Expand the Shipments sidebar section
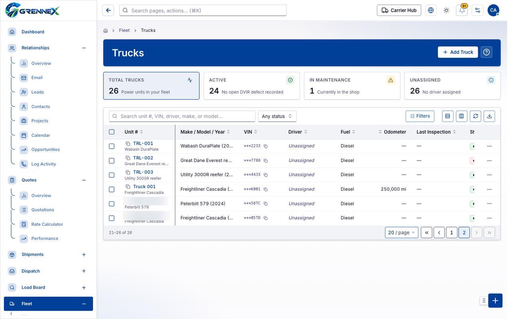Image resolution: width=511 pixels, height=319 pixels. (84, 255)
